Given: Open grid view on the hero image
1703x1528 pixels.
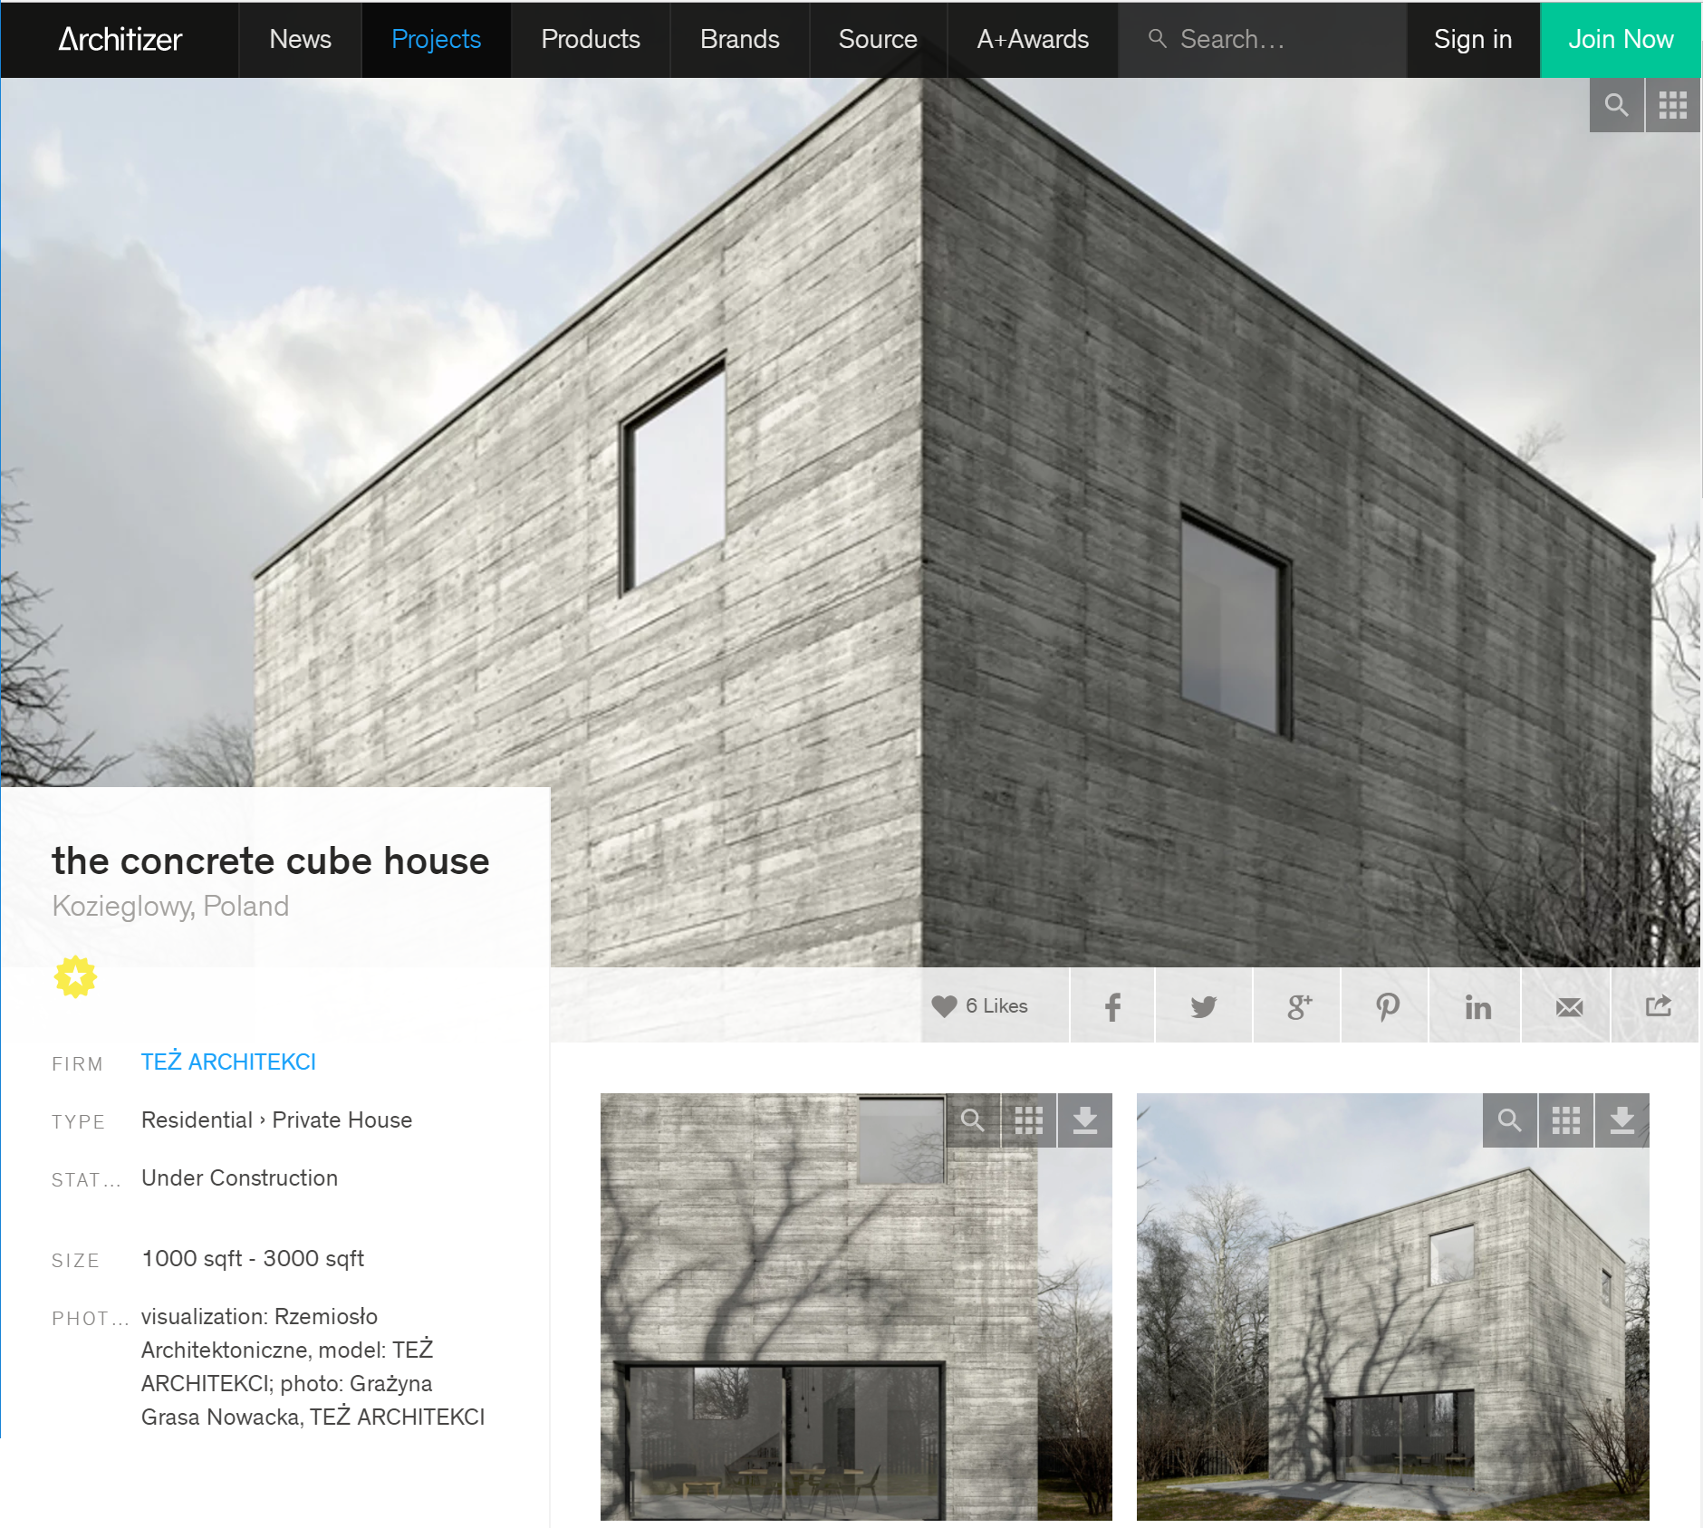Looking at the screenshot, I should pos(1672,105).
